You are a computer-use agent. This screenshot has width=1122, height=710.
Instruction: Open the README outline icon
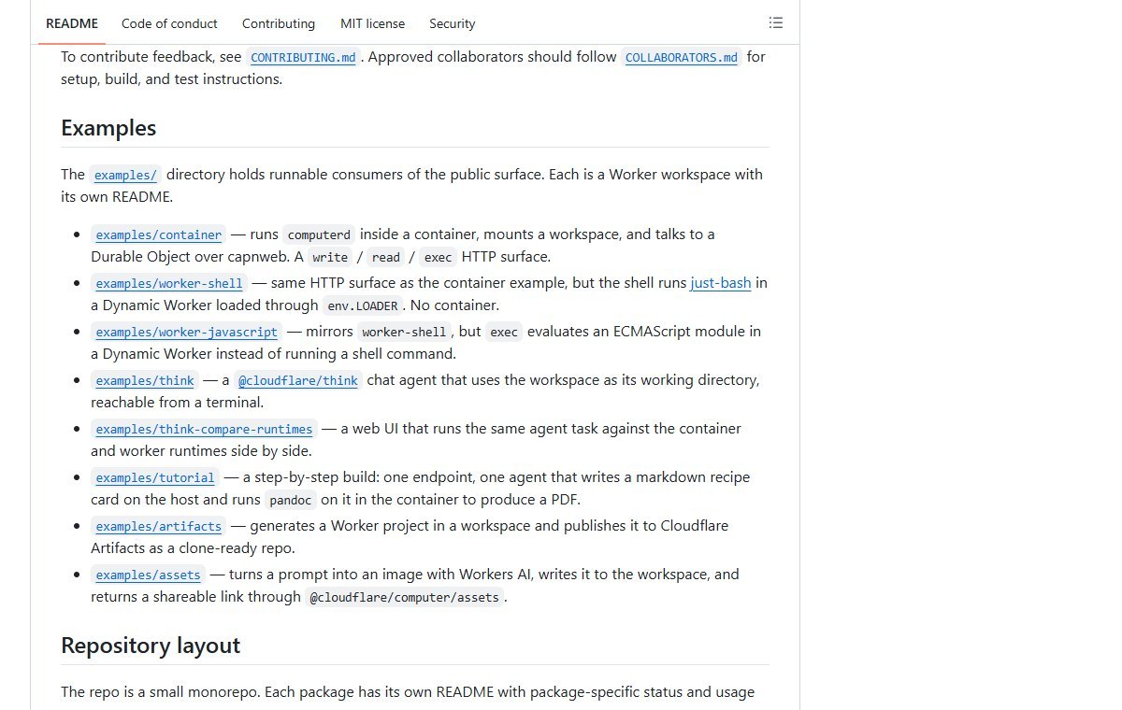[x=776, y=23]
